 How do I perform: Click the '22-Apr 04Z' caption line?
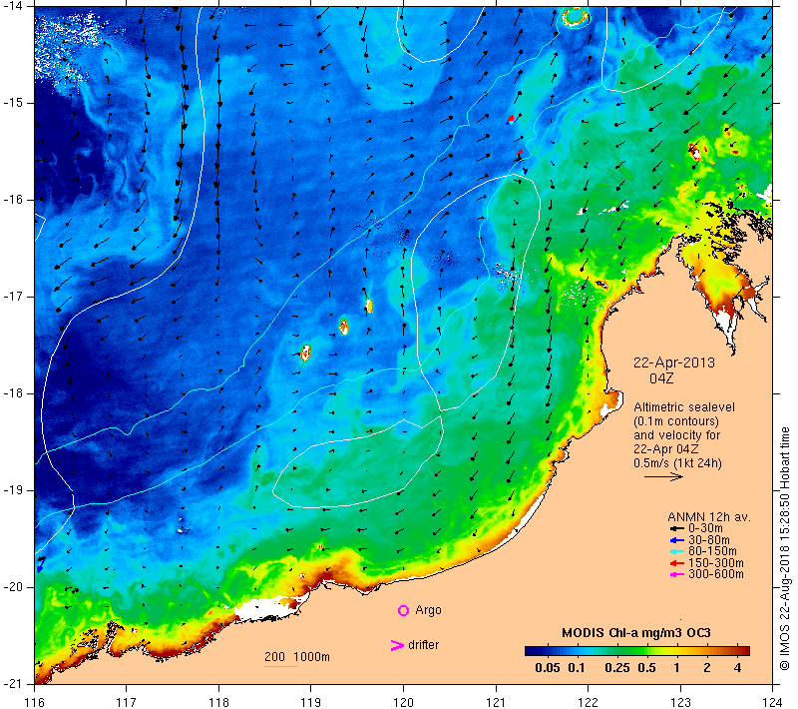(x=665, y=449)
